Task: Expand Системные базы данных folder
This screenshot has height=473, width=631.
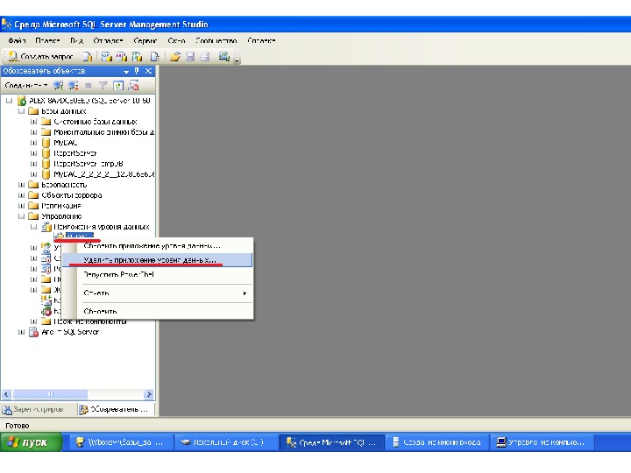Action: [34, 122]
